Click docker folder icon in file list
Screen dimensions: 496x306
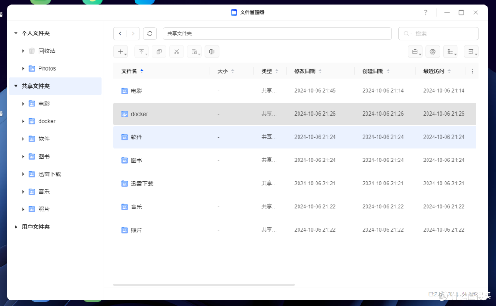point(124,114)
